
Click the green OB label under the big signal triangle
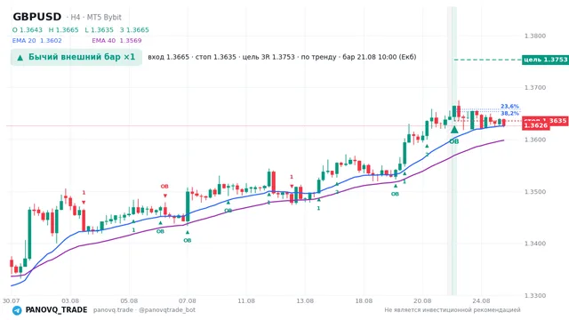[454, 141]
